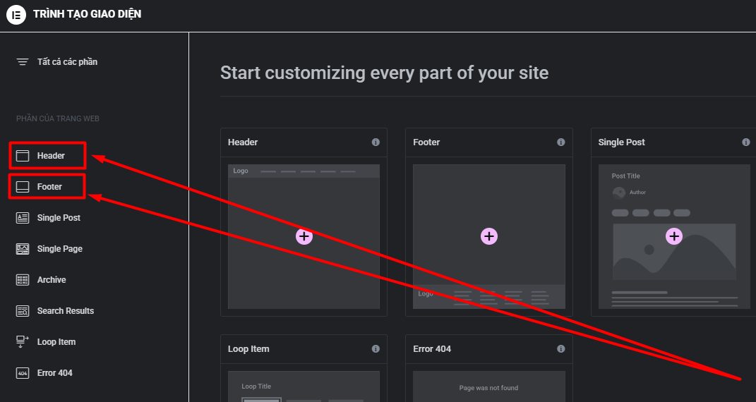
Task: Add a new Header template
Action: coord(304,236)
